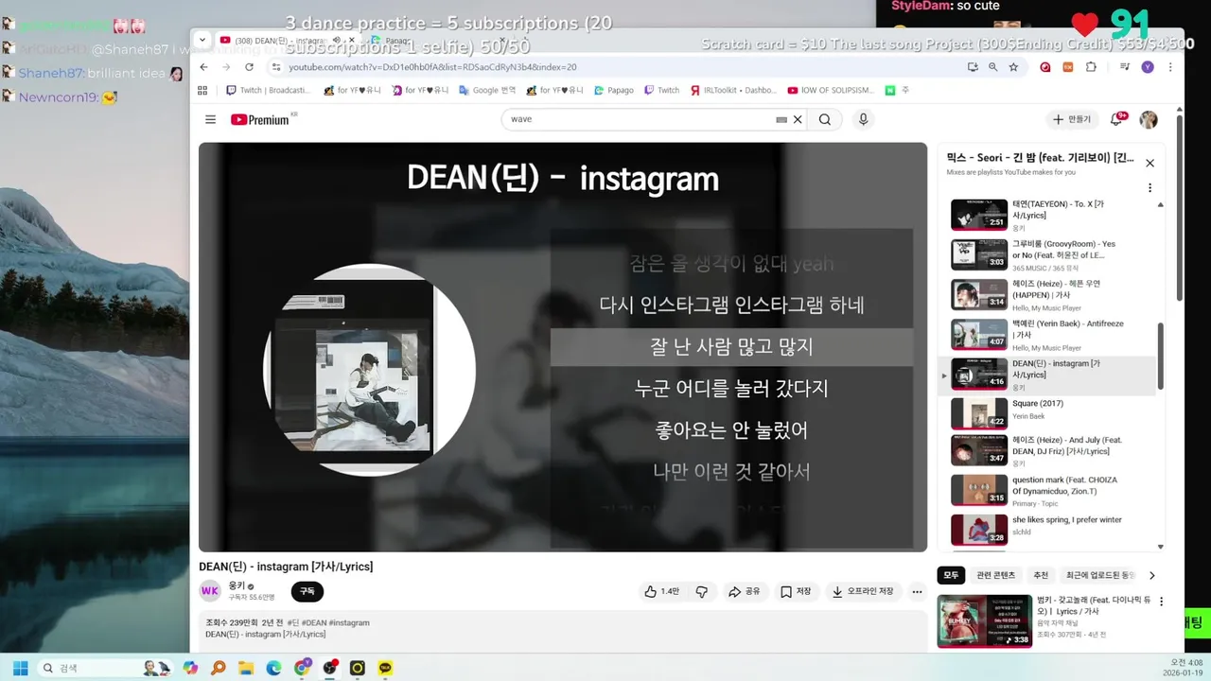The width and height of the screenshot is (1211, 681).
Task: Dislike the video with thumbs down
Action: pyautogui.click(x=702, y=591)
